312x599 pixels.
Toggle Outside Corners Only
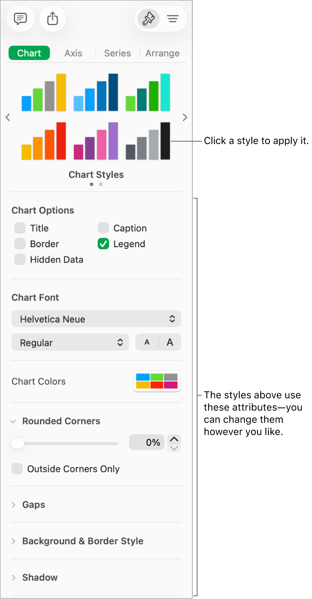17,469
